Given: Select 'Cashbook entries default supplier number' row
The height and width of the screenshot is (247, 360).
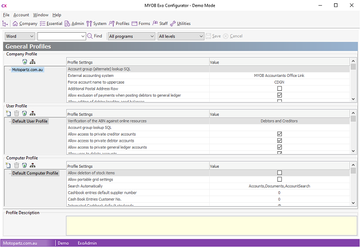Looking at the screenshot, I should coord(208,193).
